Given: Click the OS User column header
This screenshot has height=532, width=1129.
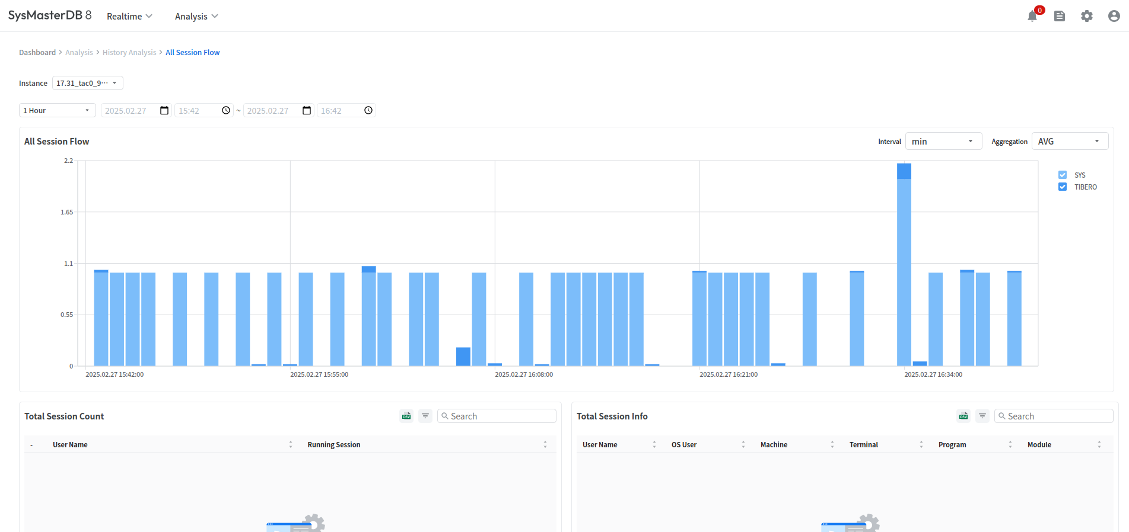Looking at the screenshot, I should tap(684, 444).
